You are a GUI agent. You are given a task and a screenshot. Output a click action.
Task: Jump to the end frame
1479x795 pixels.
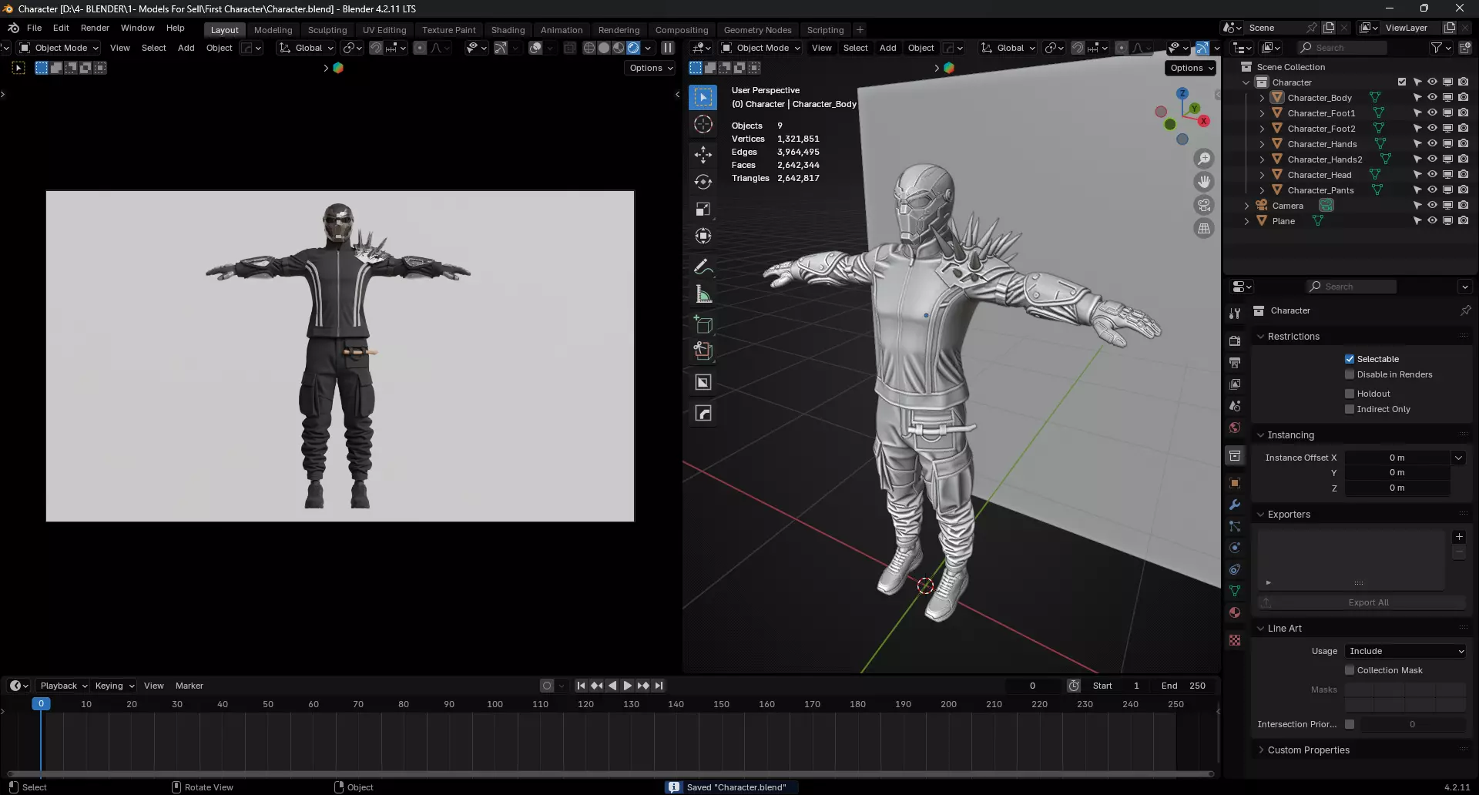(x=659, y=686)
